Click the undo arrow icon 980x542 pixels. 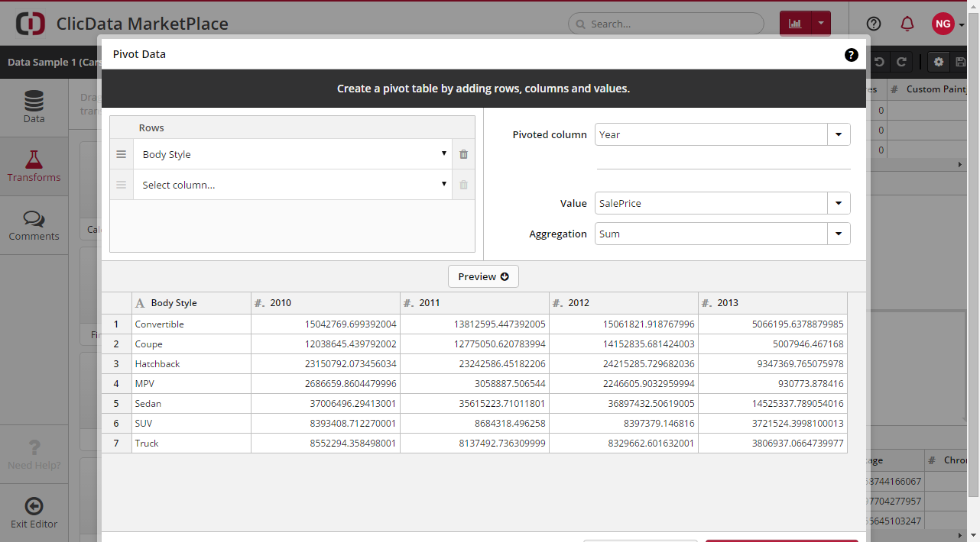point(879,62)
